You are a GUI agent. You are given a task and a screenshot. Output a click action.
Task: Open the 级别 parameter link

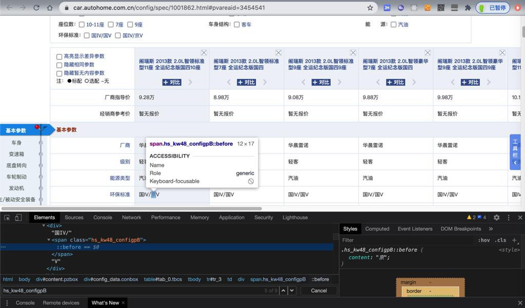125,162
